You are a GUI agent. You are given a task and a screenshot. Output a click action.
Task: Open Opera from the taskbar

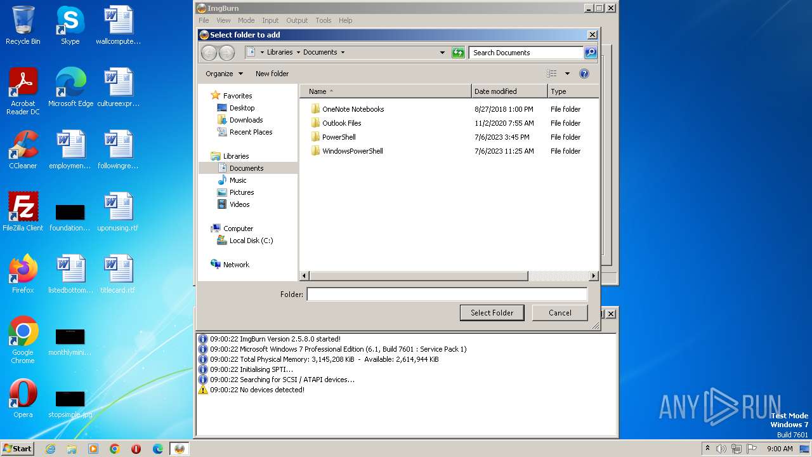click(x=136, y=449)
